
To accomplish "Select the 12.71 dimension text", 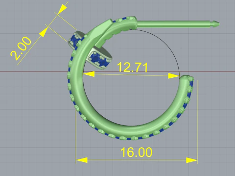I will 132,67.
